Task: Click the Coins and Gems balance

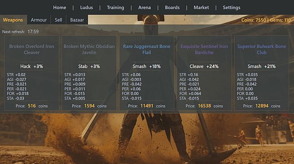Action: [266, 20]
